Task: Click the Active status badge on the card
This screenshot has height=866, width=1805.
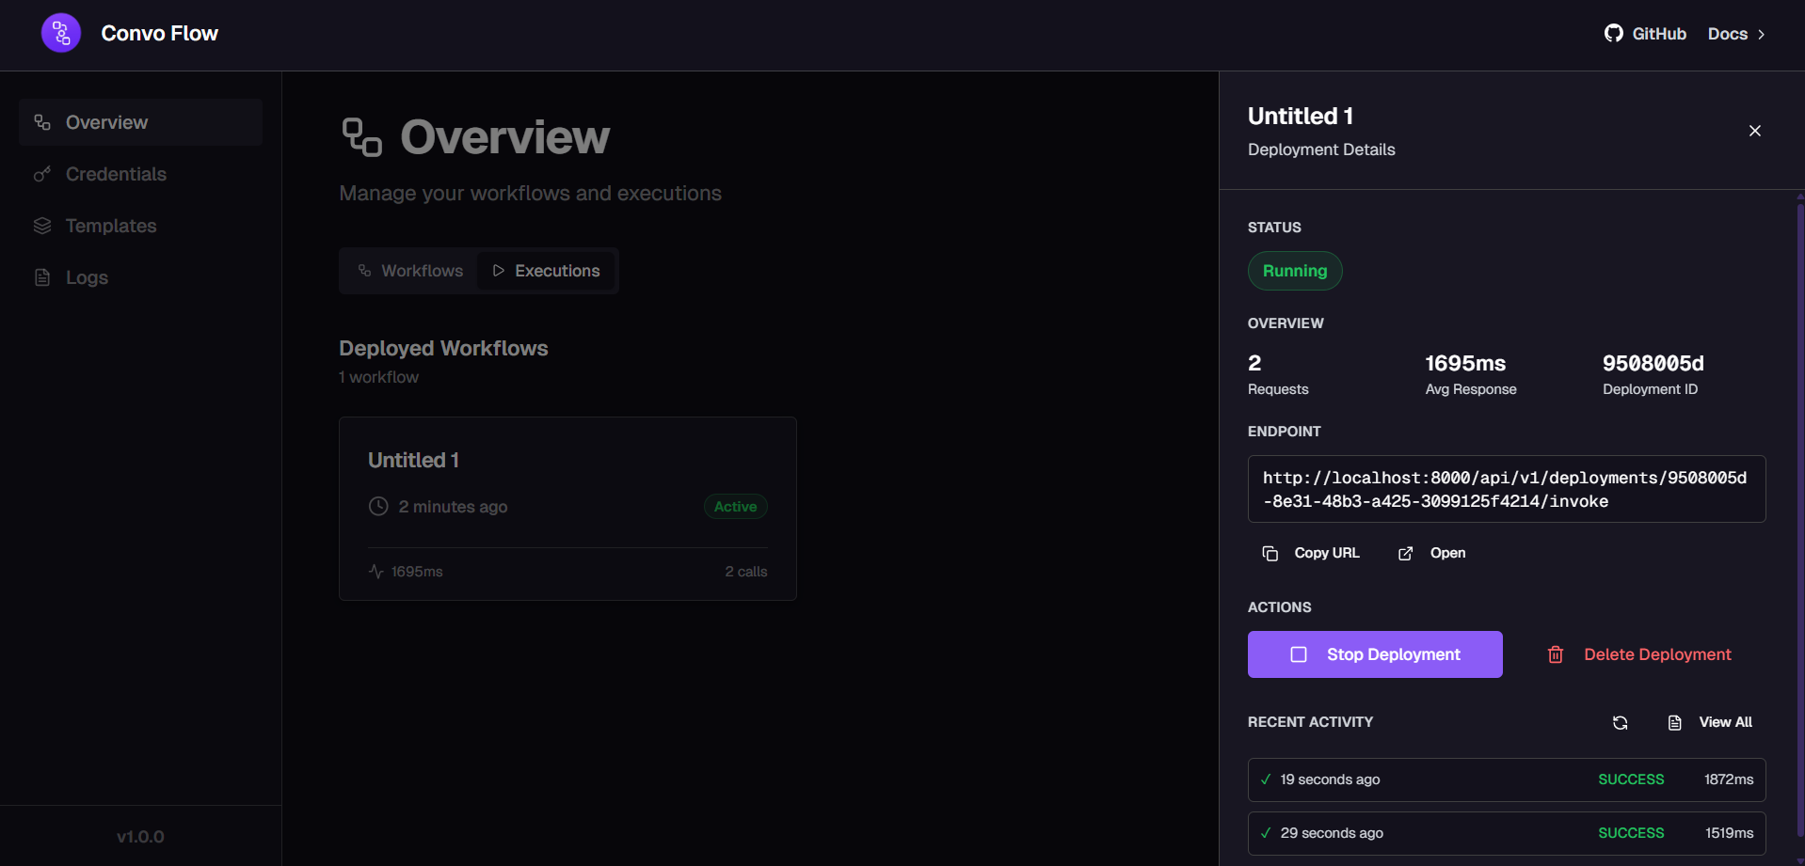Action: click(x=735, y=506)
